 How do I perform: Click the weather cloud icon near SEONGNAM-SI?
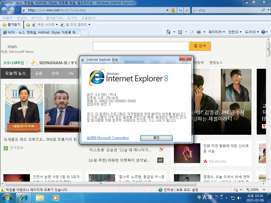[x=34, y=63]
